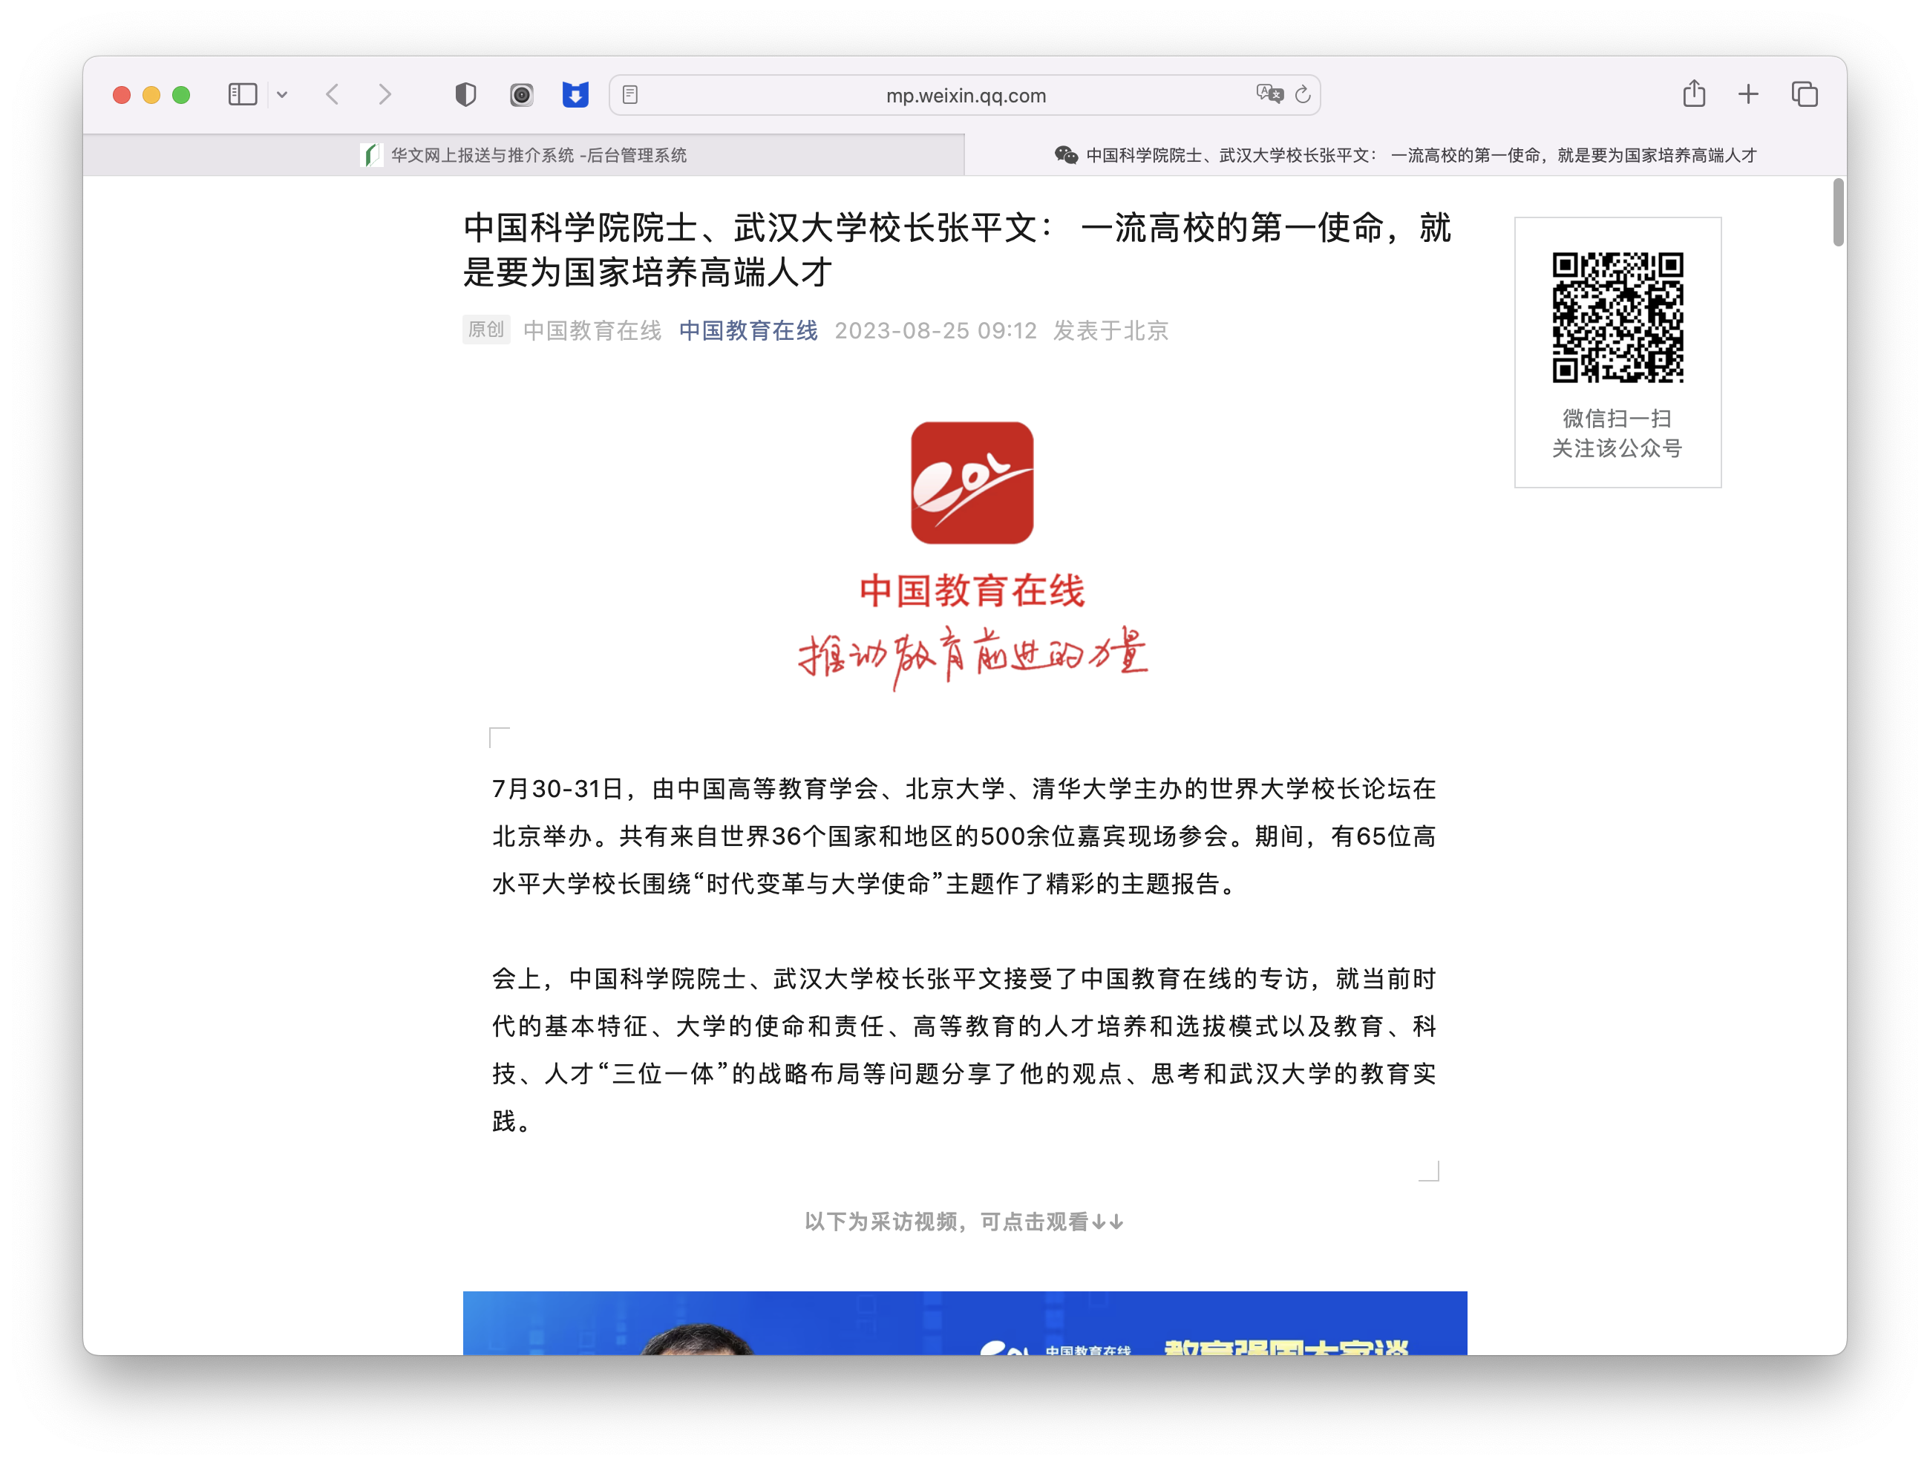
Task: Show the tab overview
Action: pyautogui.click(x=1805, y=94)
